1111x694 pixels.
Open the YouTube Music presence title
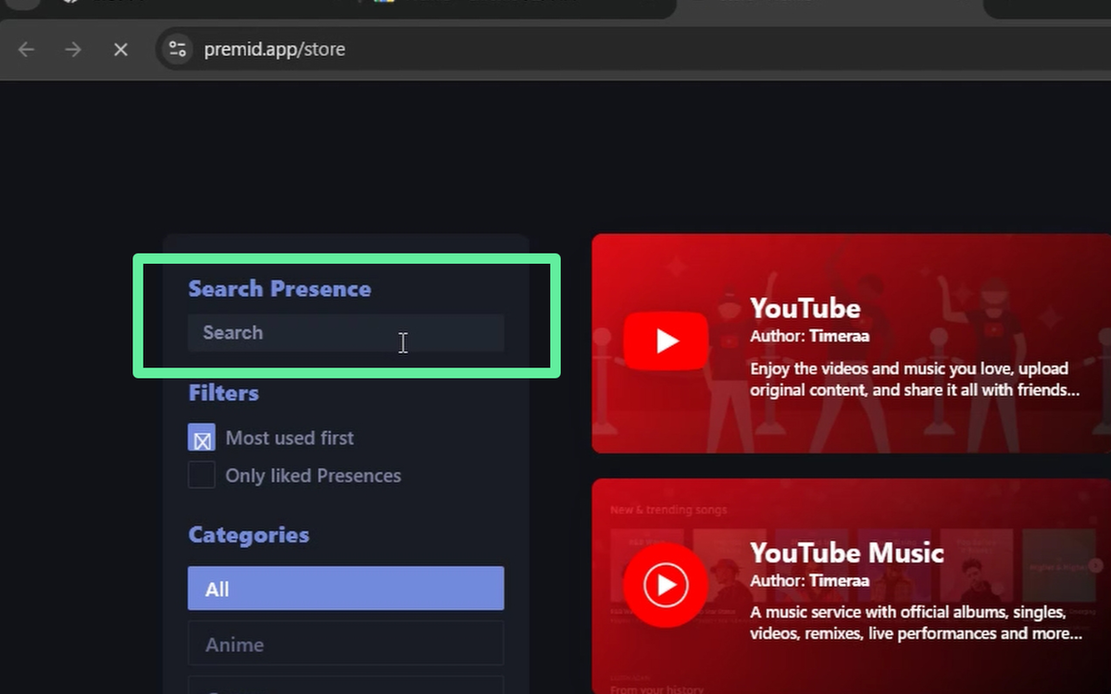[847, 553]
